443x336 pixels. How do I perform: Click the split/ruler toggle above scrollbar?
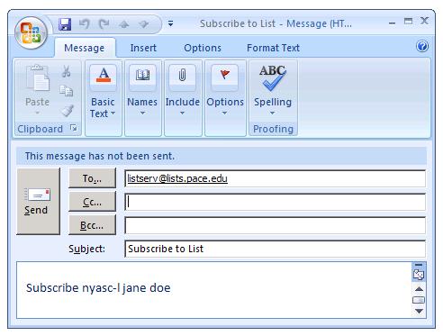[x=419, y=265]
